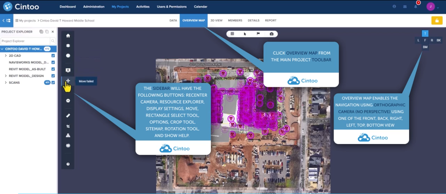This screenshot has height=194, width=446.
Task: Switch to the 3D View tab
Action: coord(216,20)
